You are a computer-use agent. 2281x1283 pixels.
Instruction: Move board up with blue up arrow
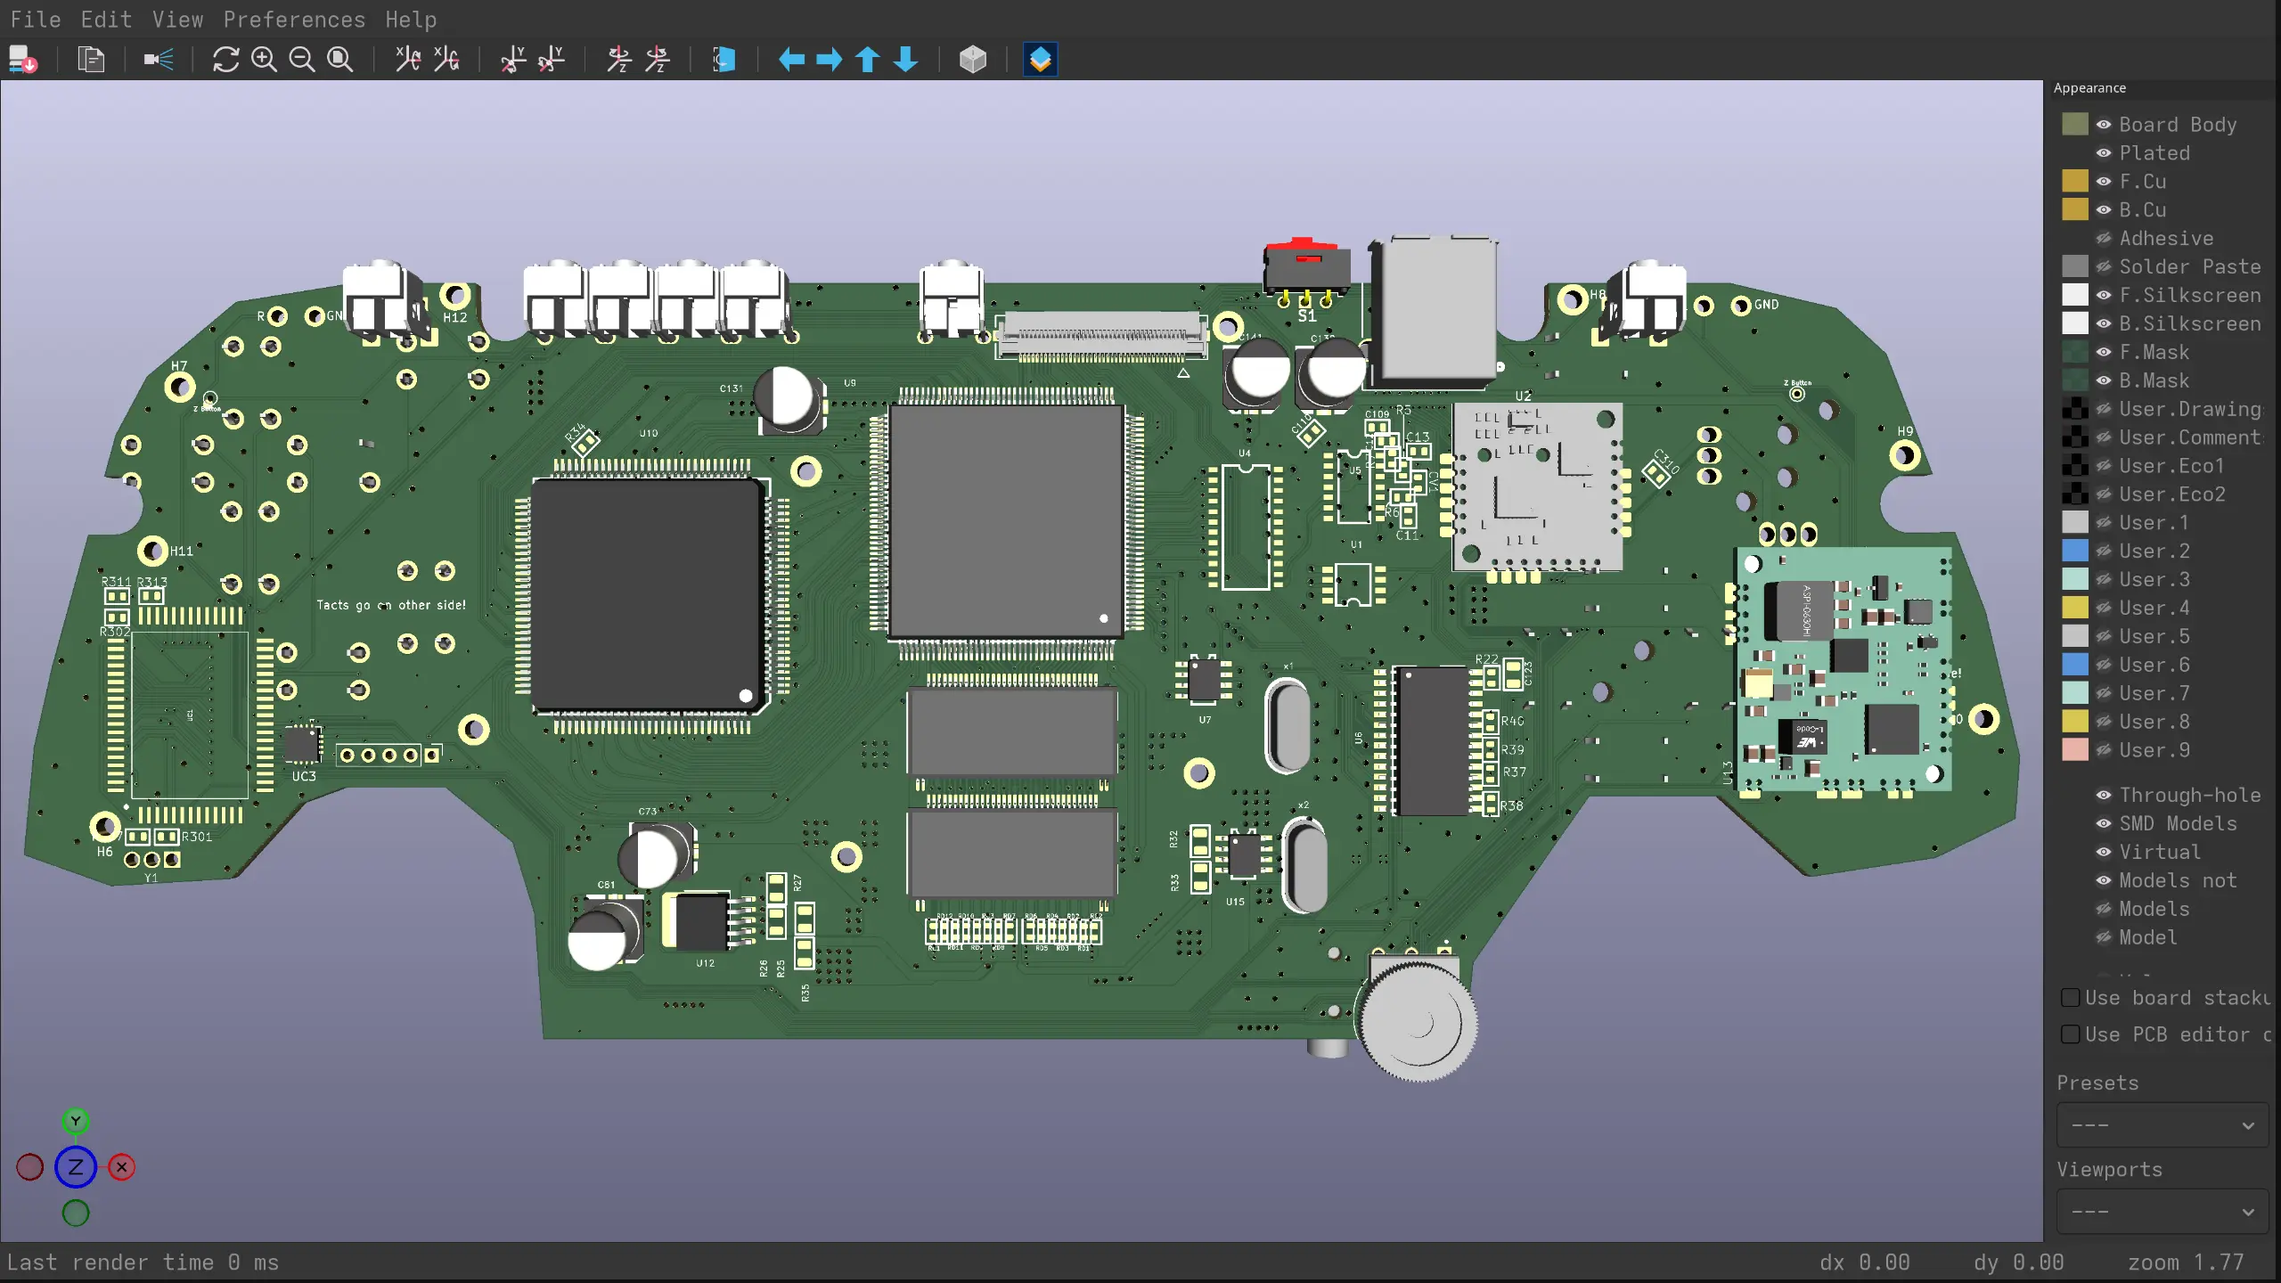click(868, 60)
